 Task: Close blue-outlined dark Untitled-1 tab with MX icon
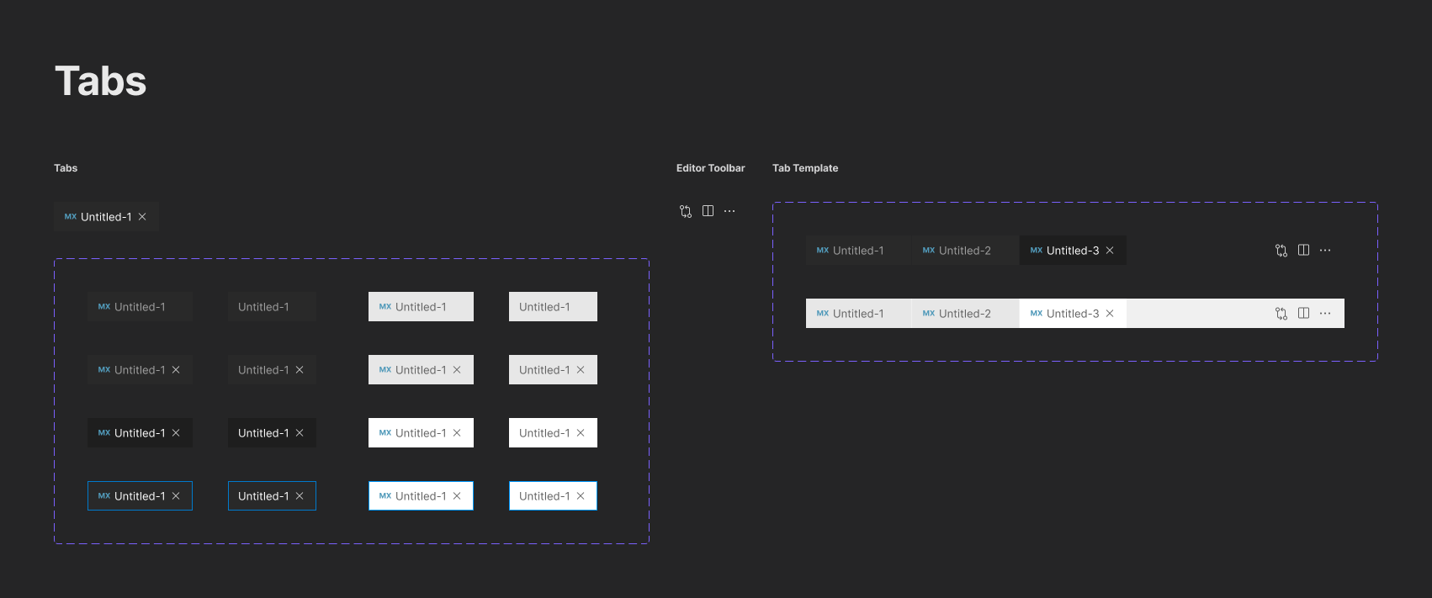(176, 496)
